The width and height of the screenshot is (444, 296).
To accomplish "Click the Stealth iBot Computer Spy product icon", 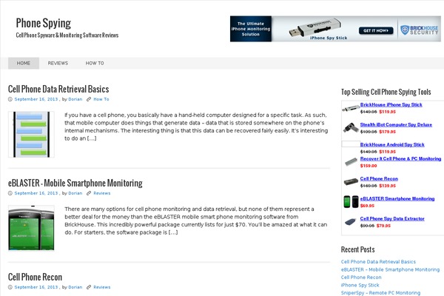I will [351, 127].
